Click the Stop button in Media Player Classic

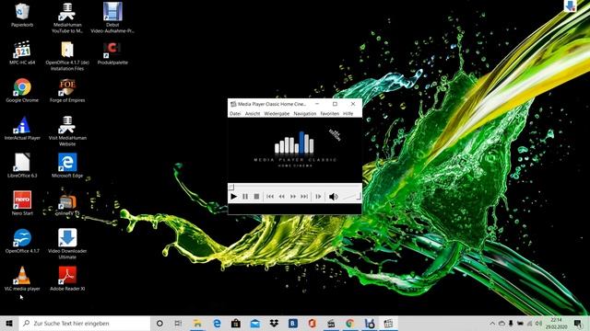256,196
